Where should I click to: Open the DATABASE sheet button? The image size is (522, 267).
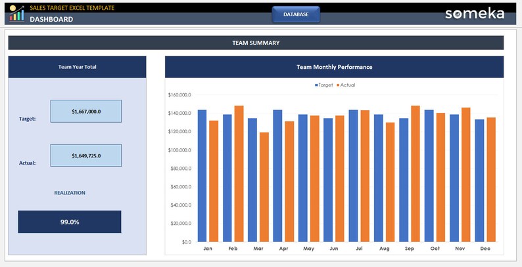point(296,14)
